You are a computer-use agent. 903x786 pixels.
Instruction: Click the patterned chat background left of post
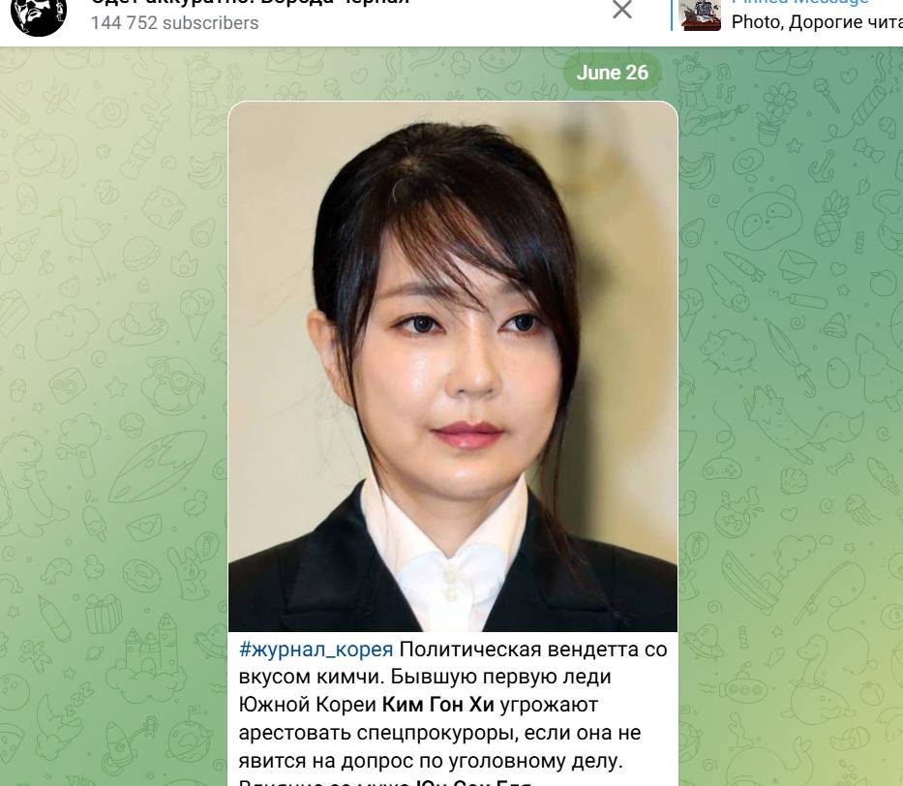(114, 403)
